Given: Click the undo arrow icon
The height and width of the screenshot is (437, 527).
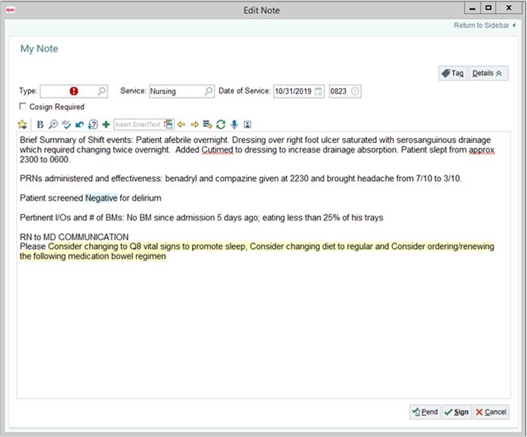Looking at the screenshot, I should pos(80,125).
